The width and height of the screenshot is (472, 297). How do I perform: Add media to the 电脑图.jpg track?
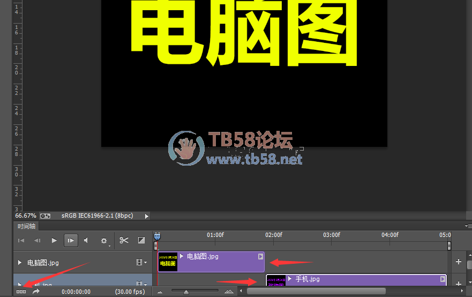(458, 262)
